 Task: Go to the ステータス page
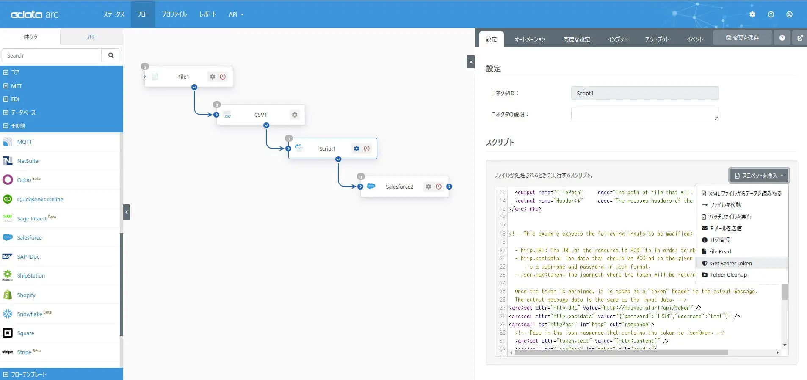[x=114, y=14]
